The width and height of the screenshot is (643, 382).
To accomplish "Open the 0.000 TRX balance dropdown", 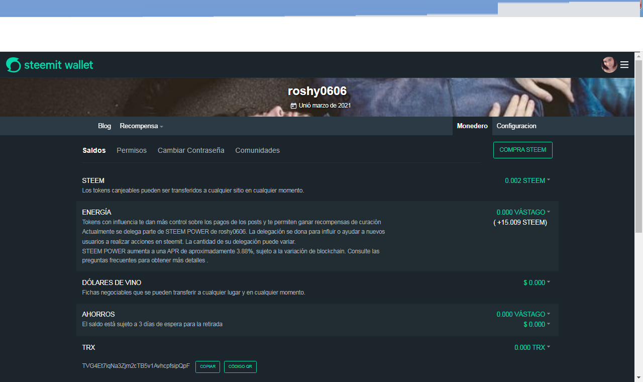I will coord(532,347).
